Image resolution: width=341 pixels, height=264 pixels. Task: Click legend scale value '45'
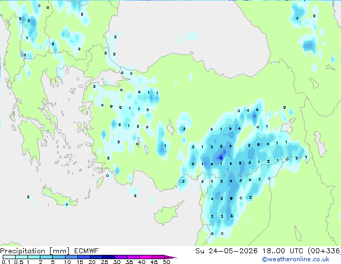coord(154,262)
